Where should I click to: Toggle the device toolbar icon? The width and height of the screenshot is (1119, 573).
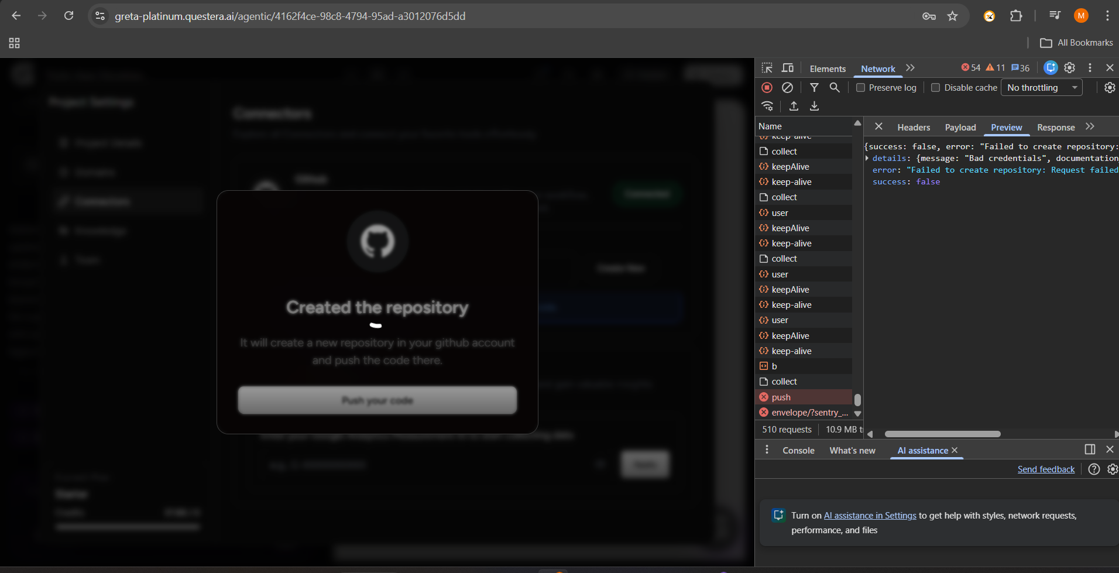[788, 68]
